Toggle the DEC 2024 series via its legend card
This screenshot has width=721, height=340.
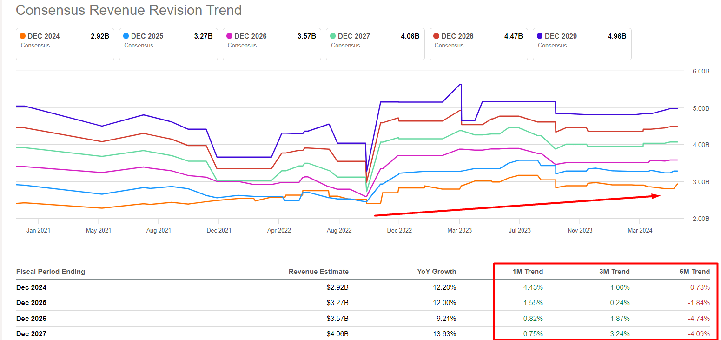[65, 44]
